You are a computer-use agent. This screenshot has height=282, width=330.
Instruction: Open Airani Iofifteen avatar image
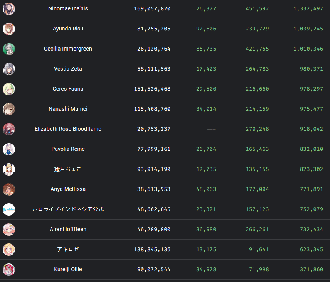[x=9, y=230]
